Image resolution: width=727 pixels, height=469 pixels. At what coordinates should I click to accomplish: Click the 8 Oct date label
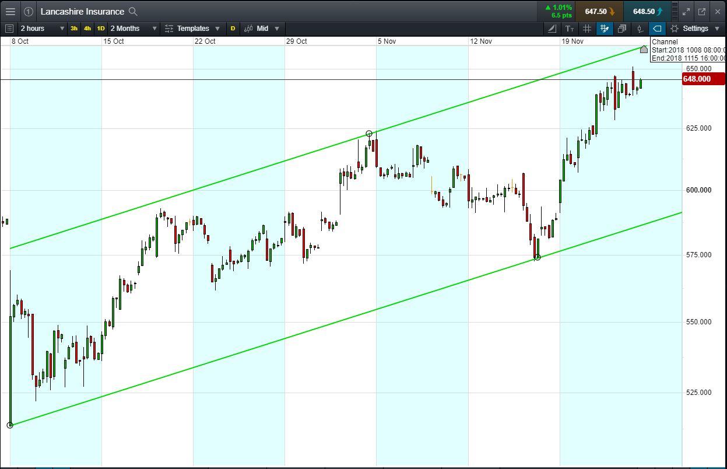coord(20,41)
